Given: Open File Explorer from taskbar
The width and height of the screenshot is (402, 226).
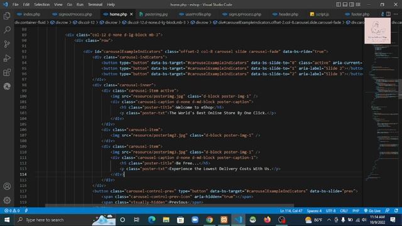Looking at the screenshot, I should pos(166,220).
